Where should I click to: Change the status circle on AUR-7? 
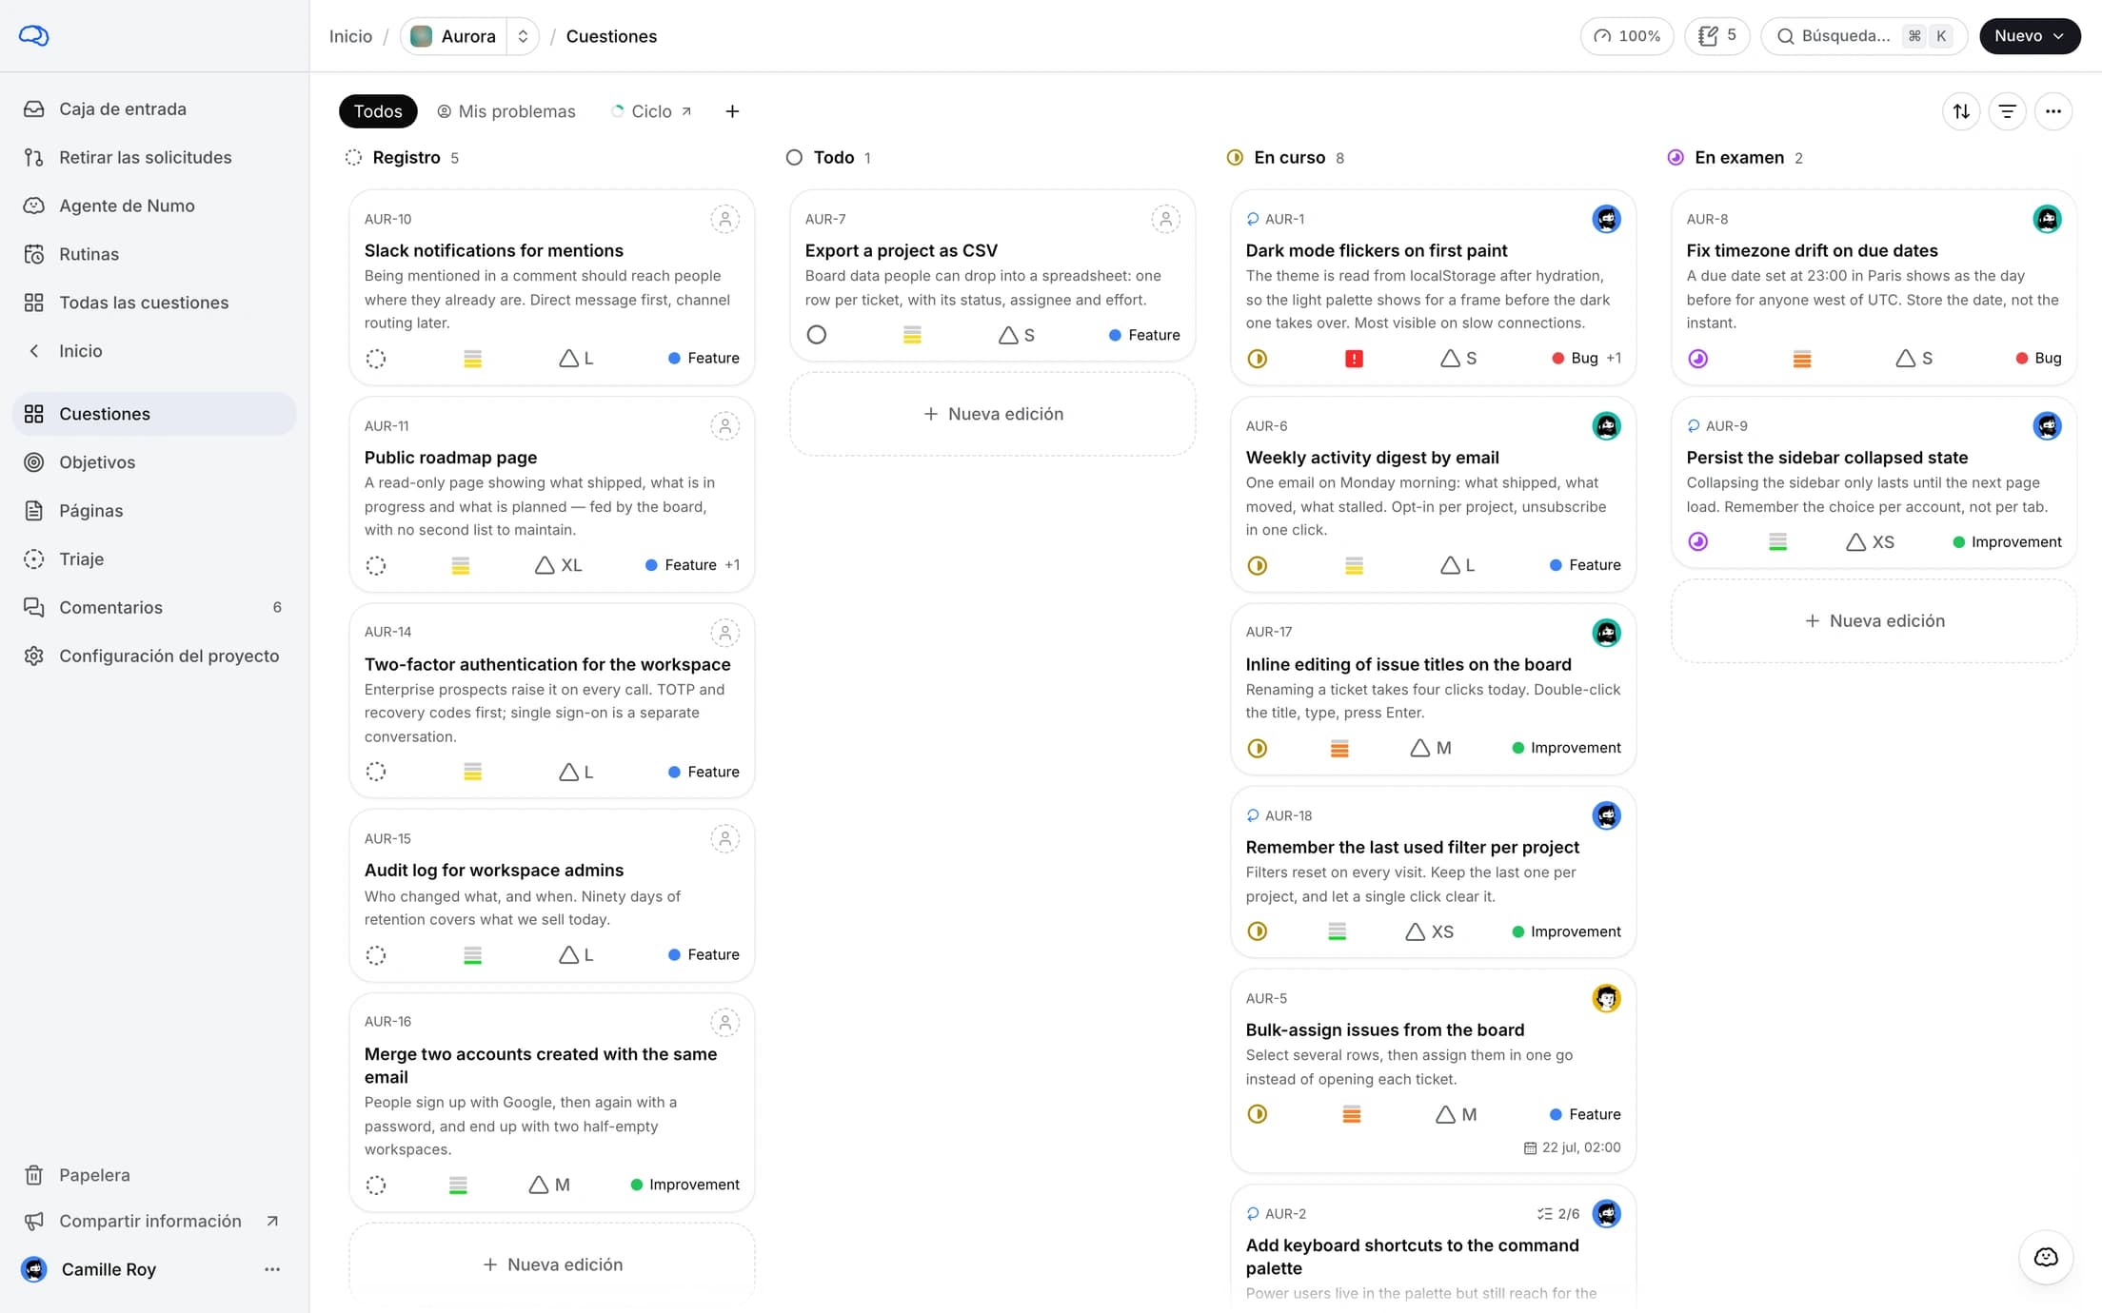click(x=817, y=335)
